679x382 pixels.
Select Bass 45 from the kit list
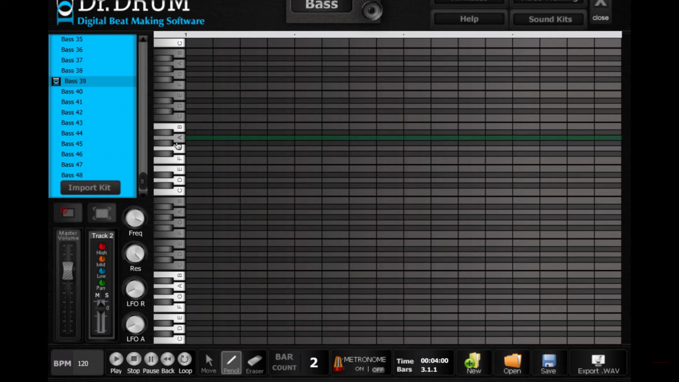click(x=72, y=143)
